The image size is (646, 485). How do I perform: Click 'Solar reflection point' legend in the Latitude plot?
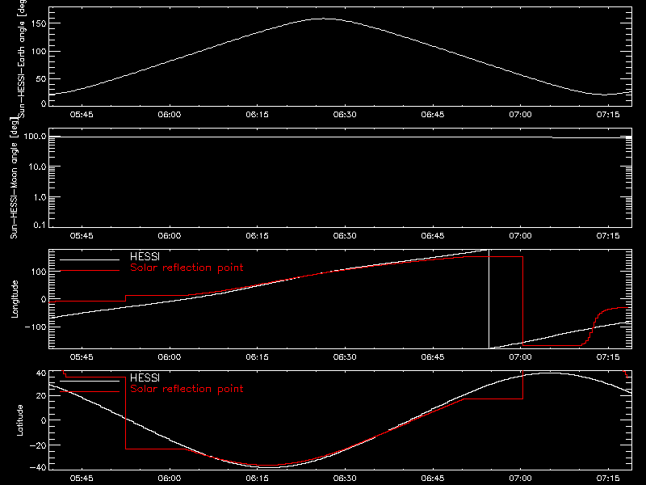tap(187, 389)
